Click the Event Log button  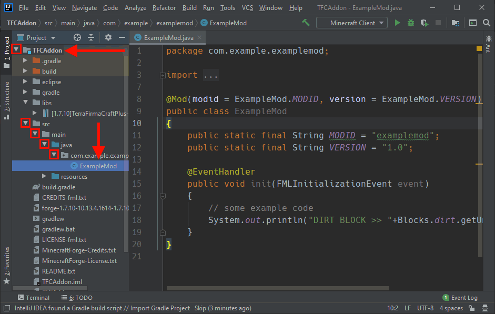coord(461,298)
